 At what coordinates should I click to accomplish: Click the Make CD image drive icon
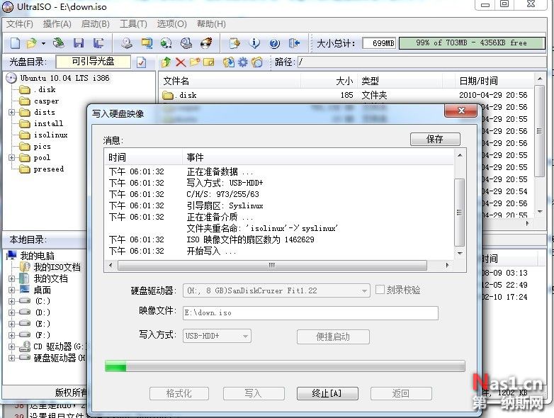point(127,43)
